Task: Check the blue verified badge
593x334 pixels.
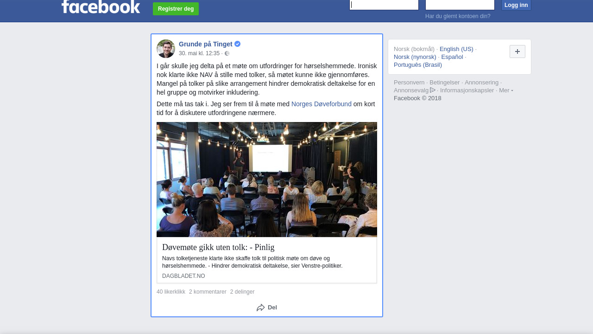Action: (x=237, y=44)
